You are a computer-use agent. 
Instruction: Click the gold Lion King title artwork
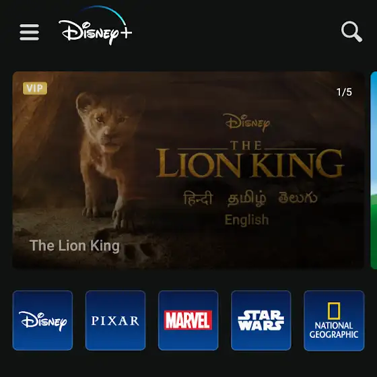coord(250,160)
